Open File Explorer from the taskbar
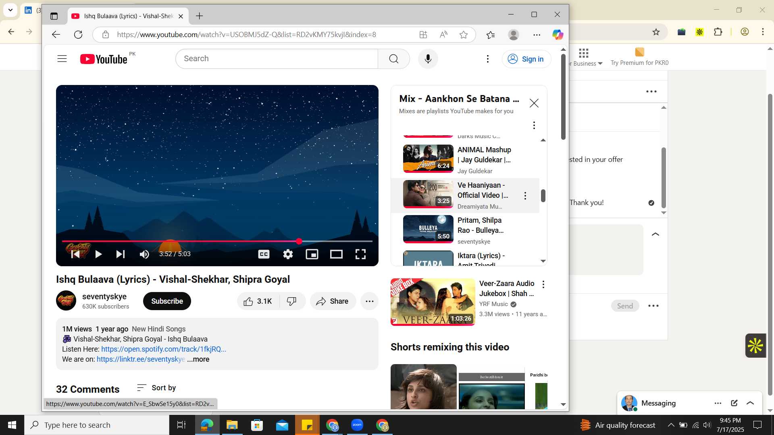 (x=232, y=425)
